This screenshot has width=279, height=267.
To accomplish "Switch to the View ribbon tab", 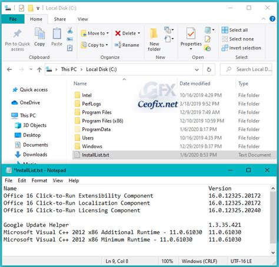I will coord(82,19).
